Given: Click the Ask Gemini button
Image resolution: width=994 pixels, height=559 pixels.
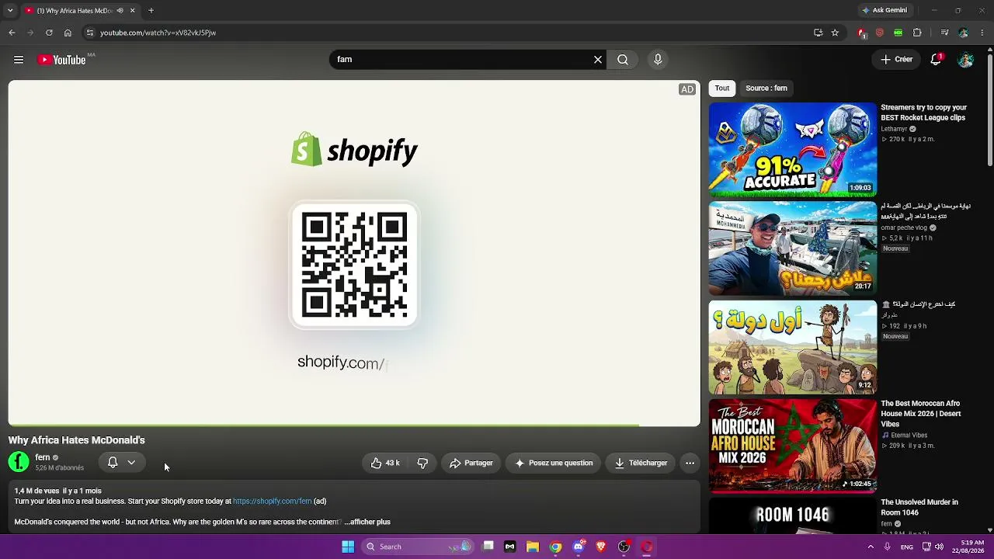Looking at the screenshot, I should point(884,10).
